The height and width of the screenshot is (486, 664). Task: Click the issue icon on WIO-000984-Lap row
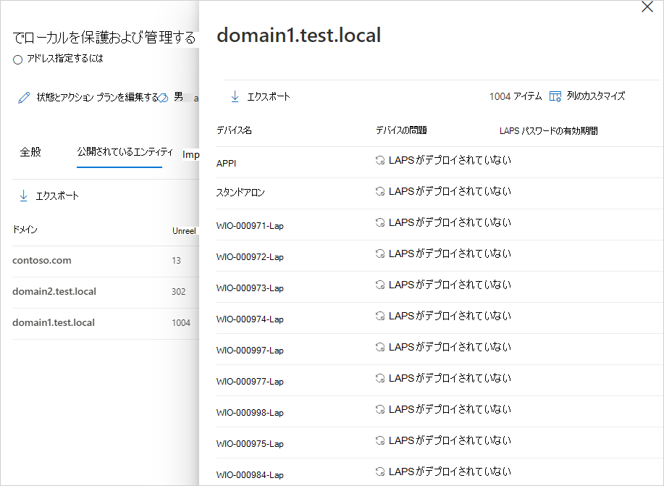tap(379, 472)
